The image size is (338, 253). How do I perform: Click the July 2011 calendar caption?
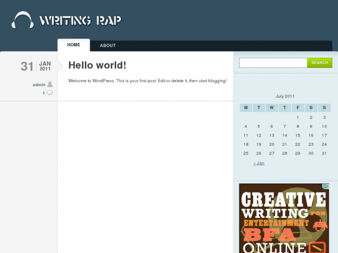point(285,96)
